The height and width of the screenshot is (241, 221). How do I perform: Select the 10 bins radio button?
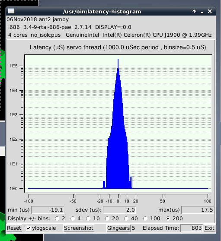coord(88,219)
